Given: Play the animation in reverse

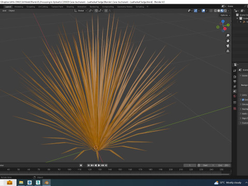Looking at the screenshot, I should (96, 165).
